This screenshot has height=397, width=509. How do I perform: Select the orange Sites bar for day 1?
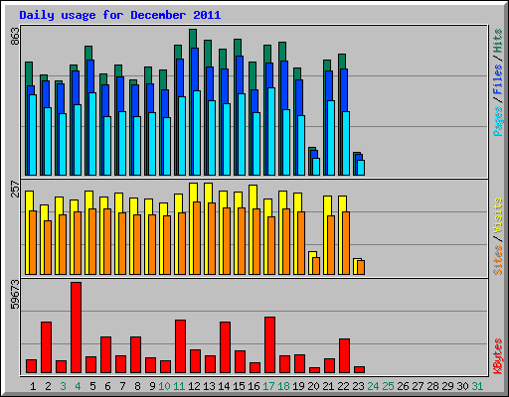tap(33, 242)
